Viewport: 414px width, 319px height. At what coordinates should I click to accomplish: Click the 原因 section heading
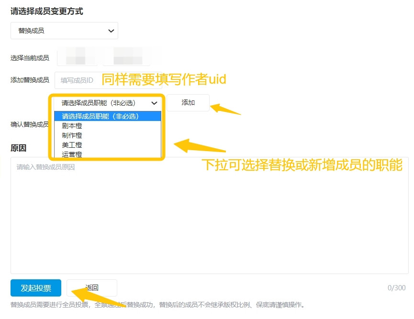tap(18, 148)
